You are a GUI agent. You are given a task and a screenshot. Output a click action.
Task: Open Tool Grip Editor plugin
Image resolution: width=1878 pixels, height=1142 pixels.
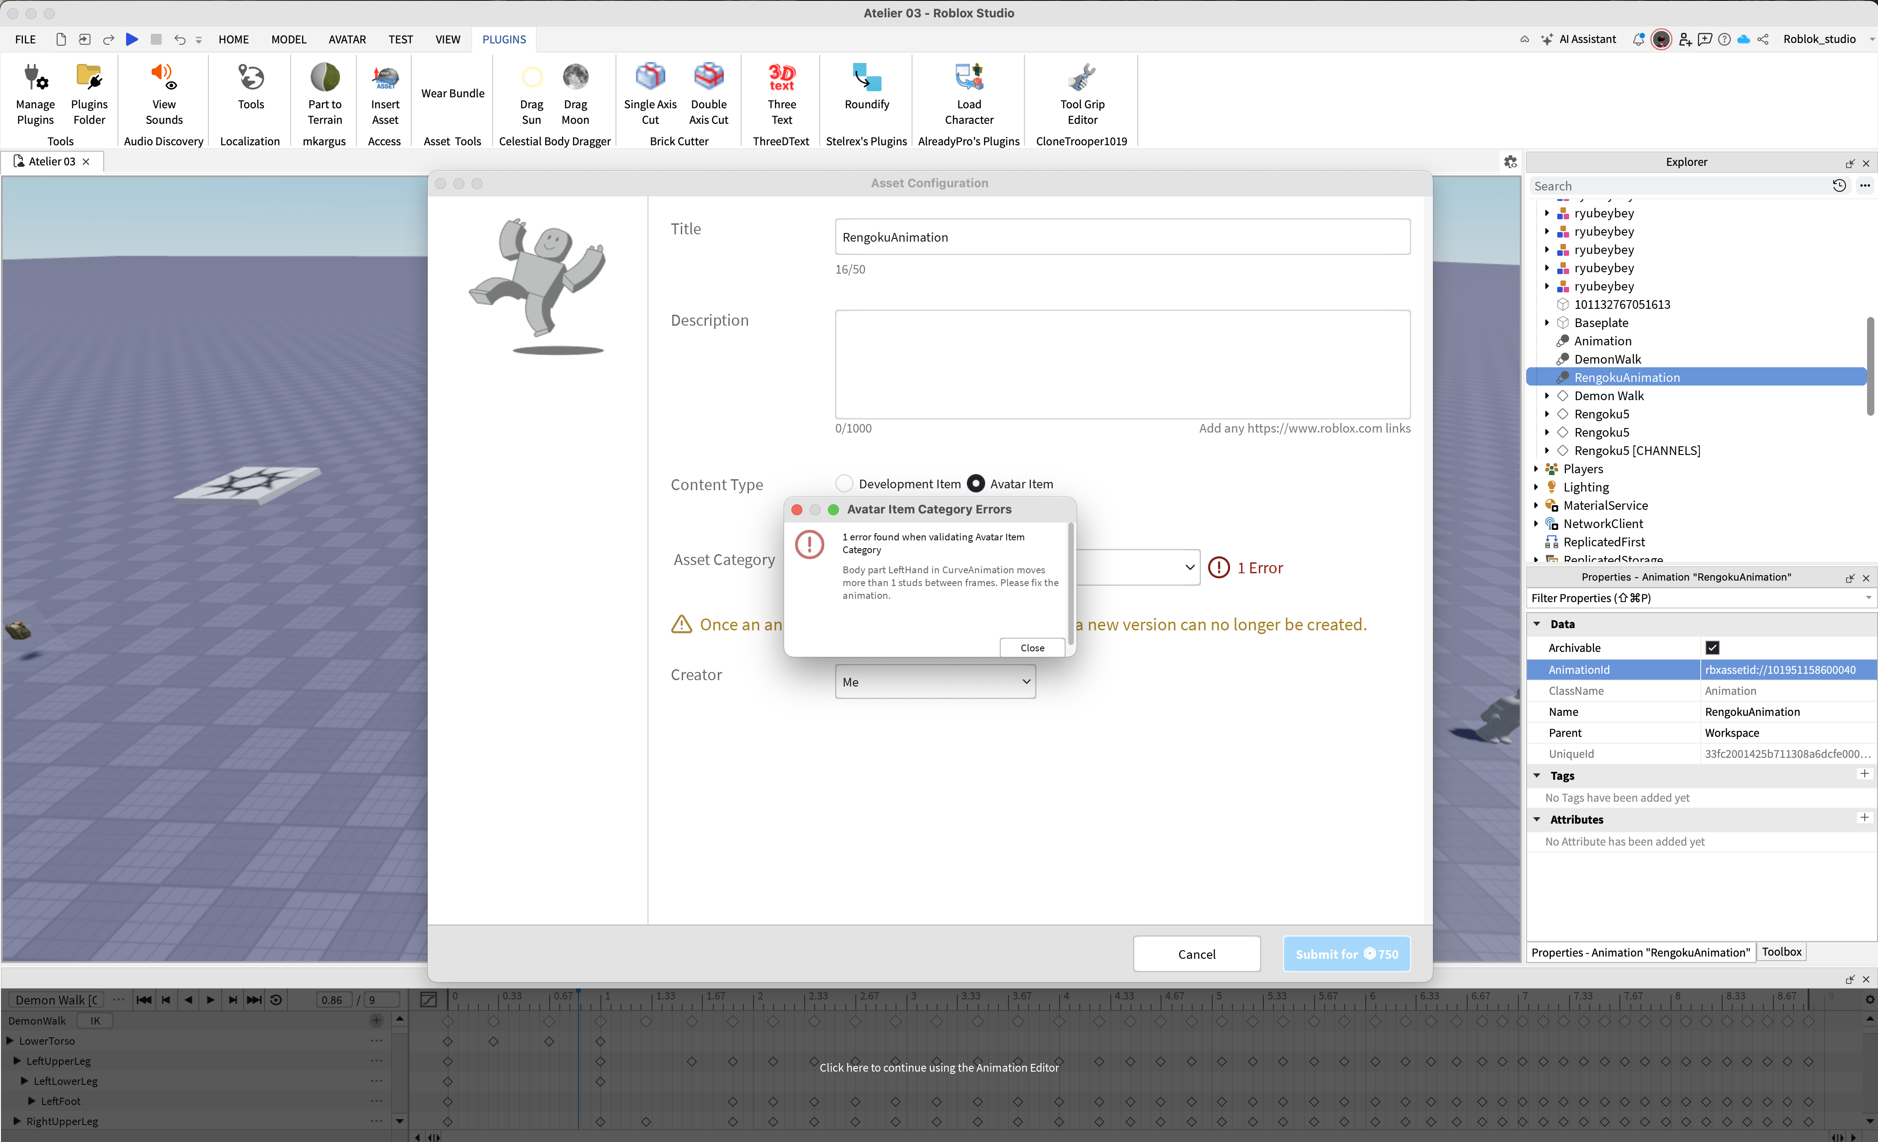pos(1082,94)
